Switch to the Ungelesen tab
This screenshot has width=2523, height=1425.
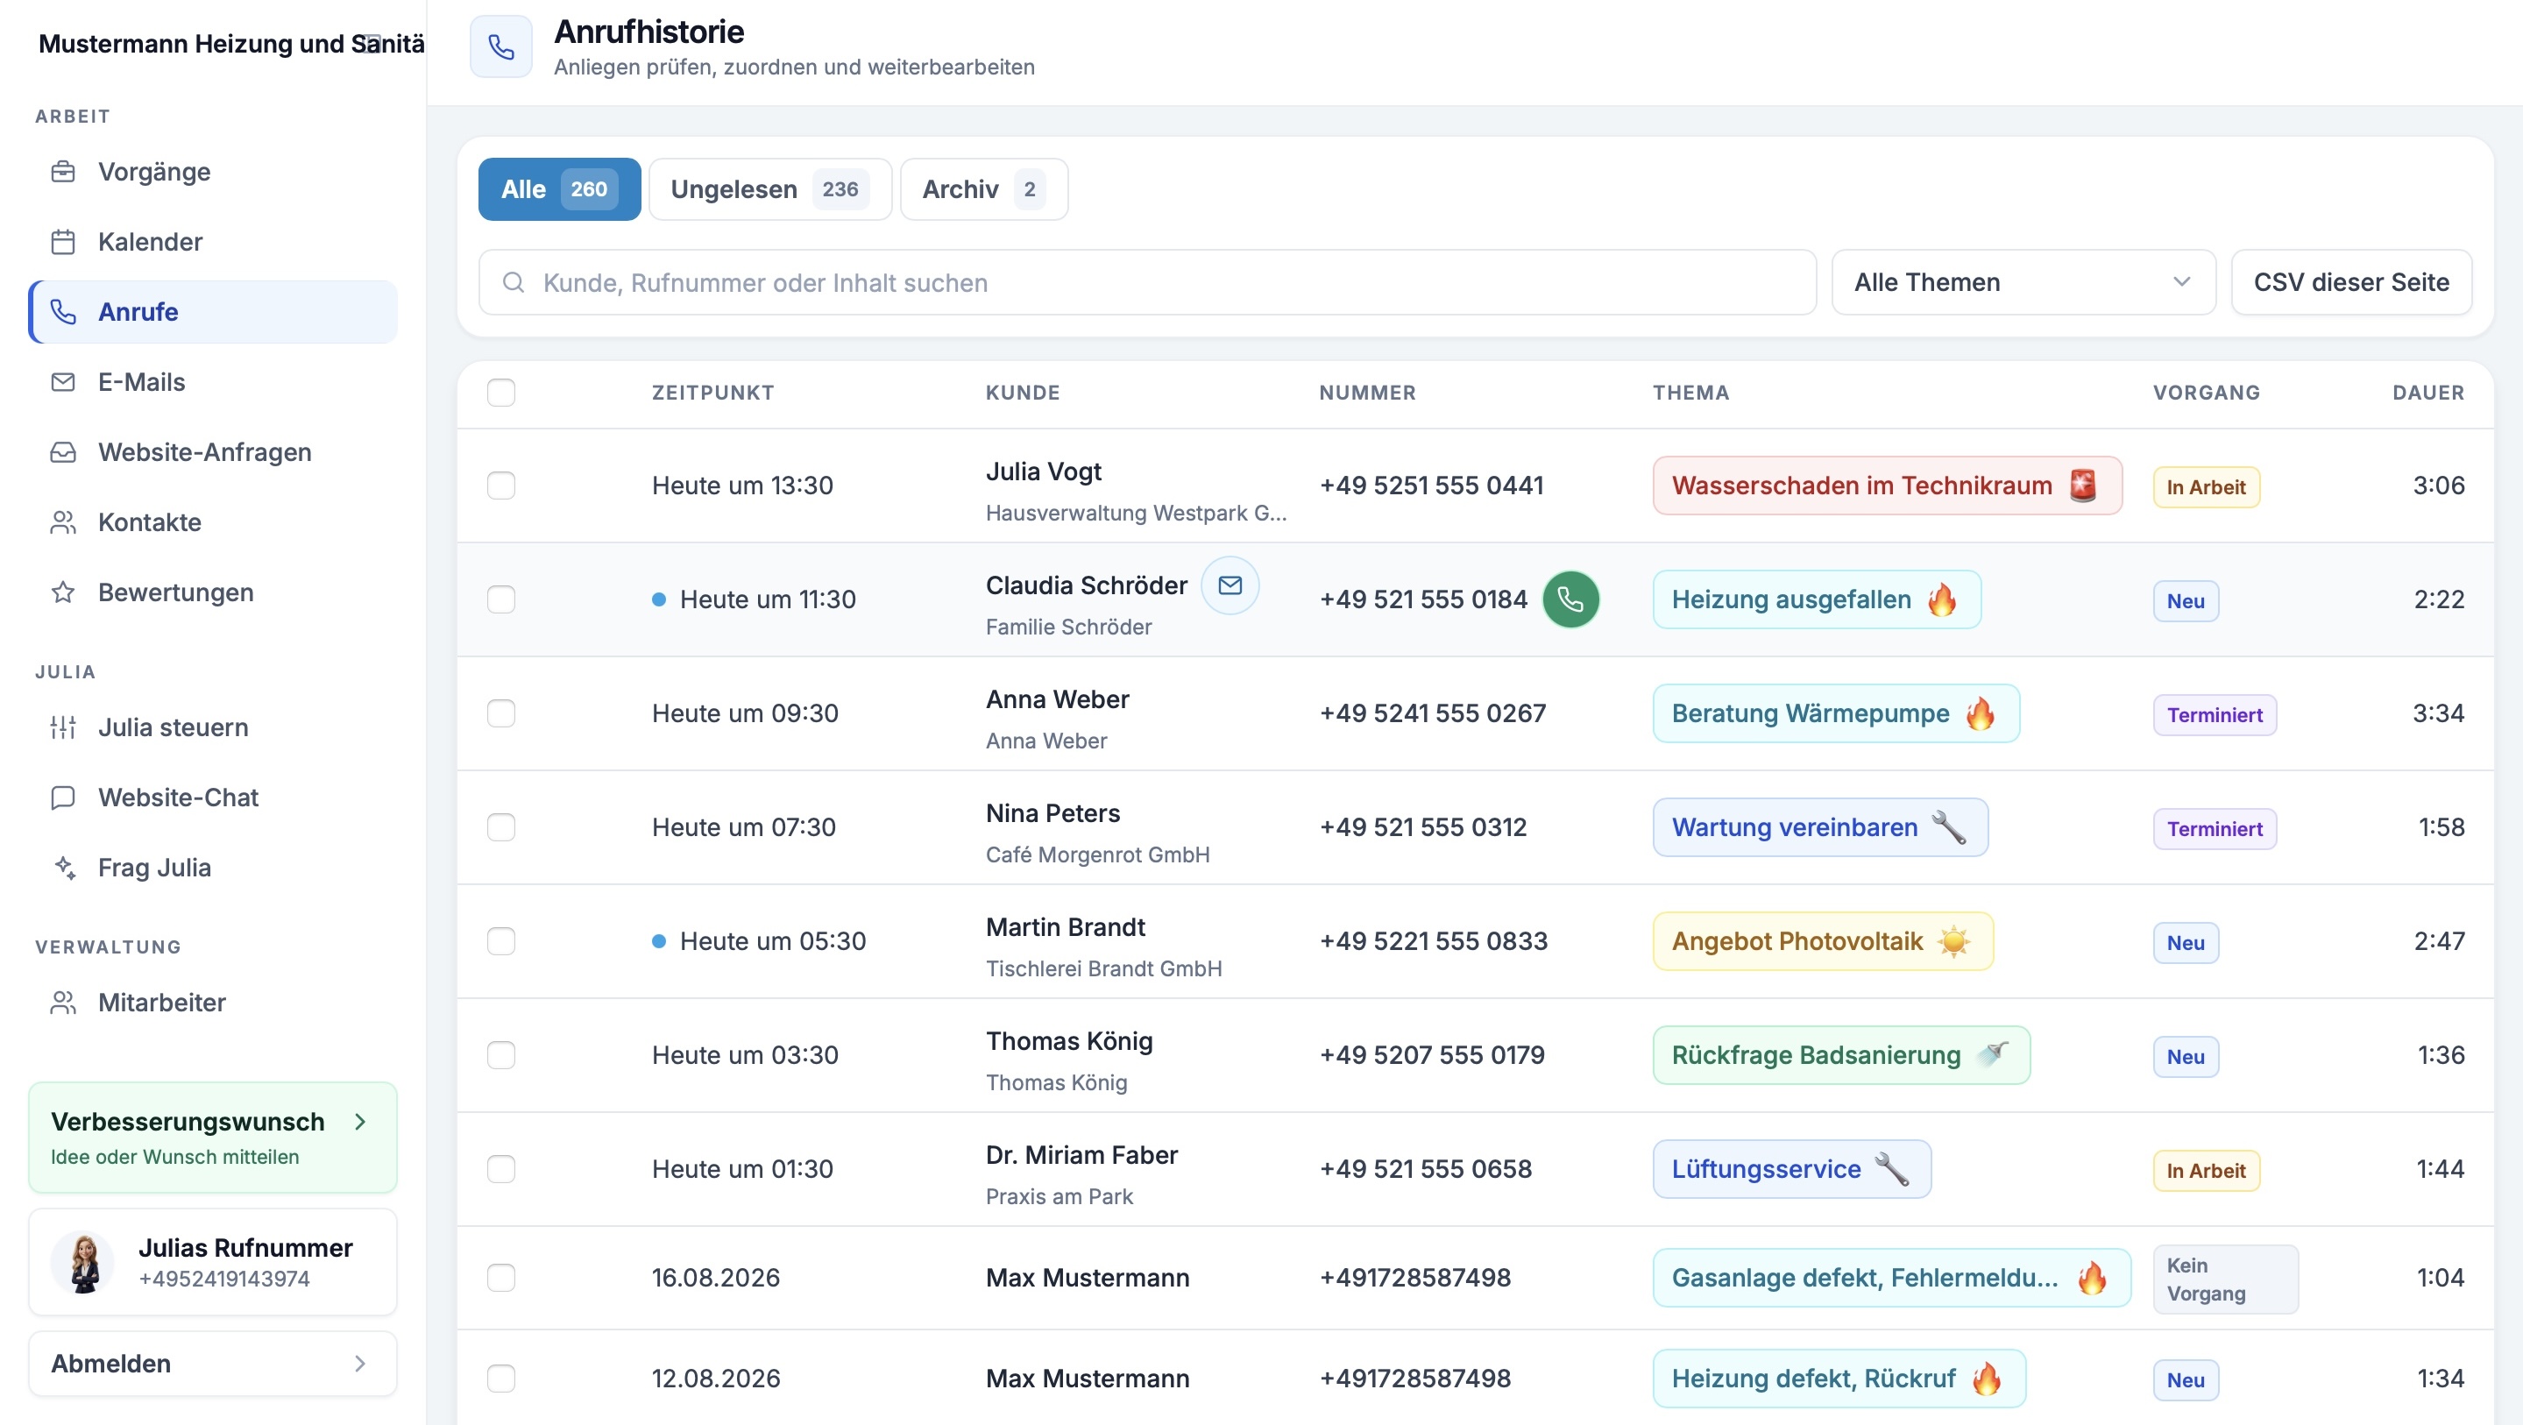(769, 190)
